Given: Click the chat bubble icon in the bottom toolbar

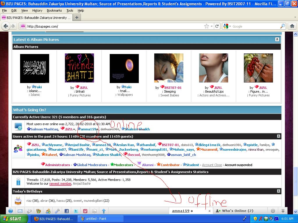Looking at the screenshot, I should 95,211.
